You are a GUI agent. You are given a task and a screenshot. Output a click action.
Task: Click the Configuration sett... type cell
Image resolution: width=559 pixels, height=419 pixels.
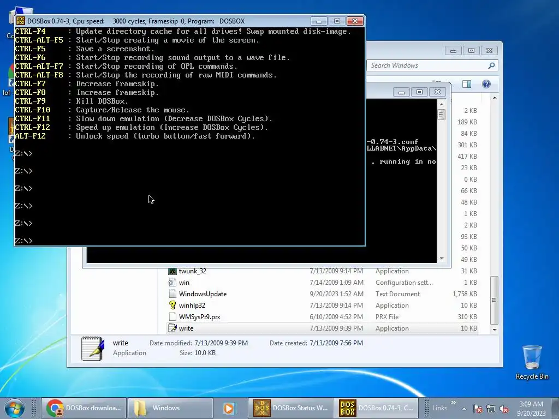[x=404, y=283]
